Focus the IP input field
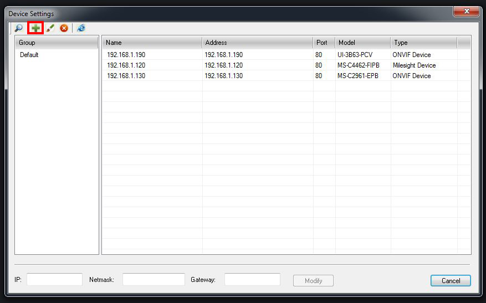The image size is (486, 303). (54, 279)
